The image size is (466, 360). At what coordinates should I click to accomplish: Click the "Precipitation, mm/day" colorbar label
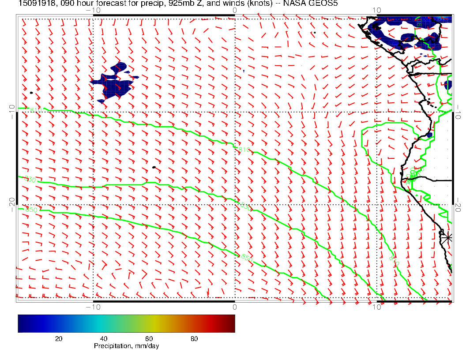click(x=126, y=346)
